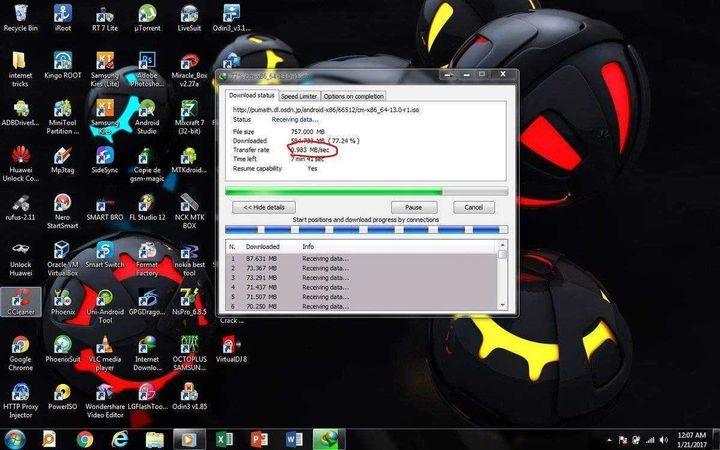
Task: Open the Windows Start menu
Action: click(14, 439)
